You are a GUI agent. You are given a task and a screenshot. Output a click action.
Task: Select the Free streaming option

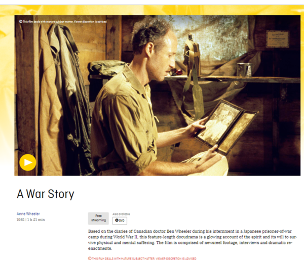coord(98,218)
